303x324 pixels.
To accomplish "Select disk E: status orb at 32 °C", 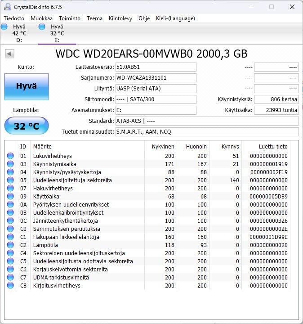I will click(x=42, y=27).
